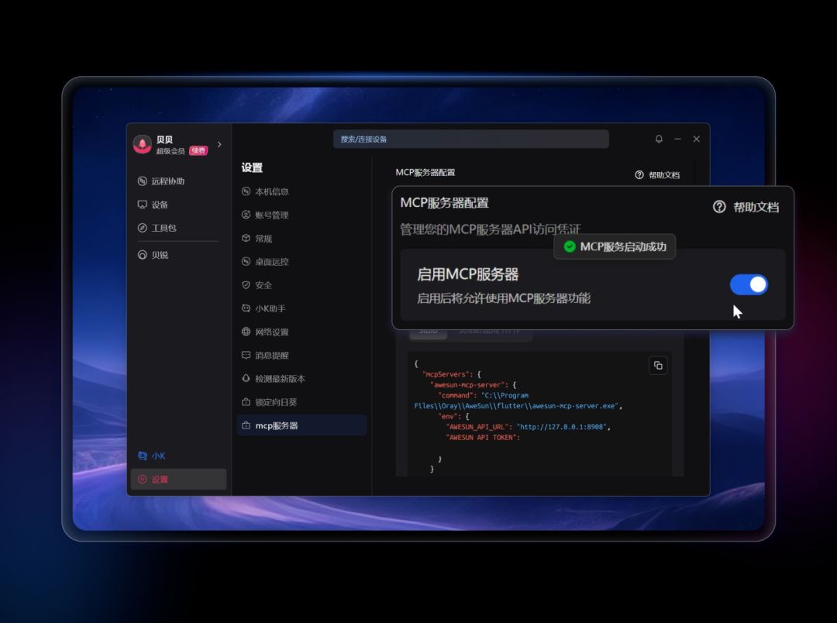The height and width of the screenshot is (623, 837).
Task: Minimize the settings window
Action: [x=677, y=139]
